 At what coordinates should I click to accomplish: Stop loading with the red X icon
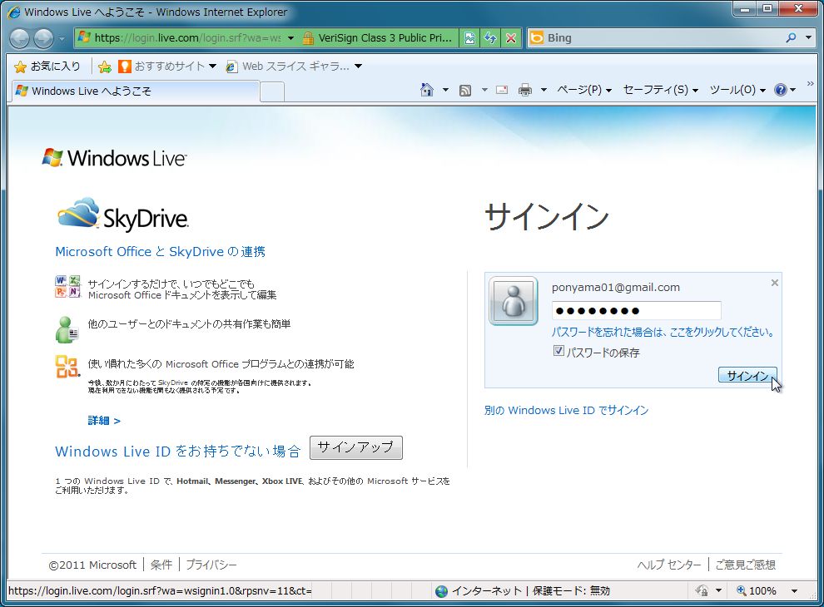click(x=511, y=37)
